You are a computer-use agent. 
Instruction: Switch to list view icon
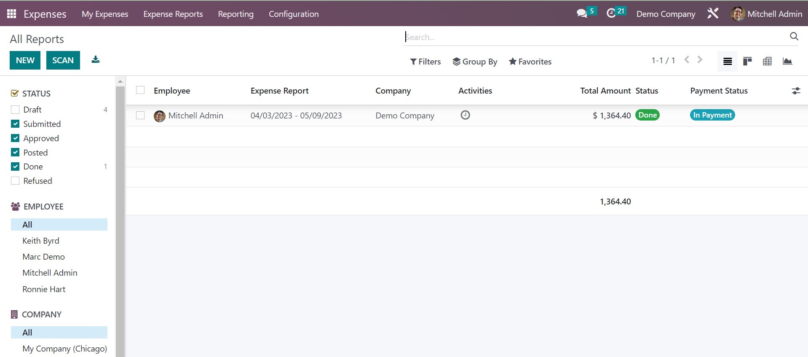pyautogui.click(x=728, y=62)
